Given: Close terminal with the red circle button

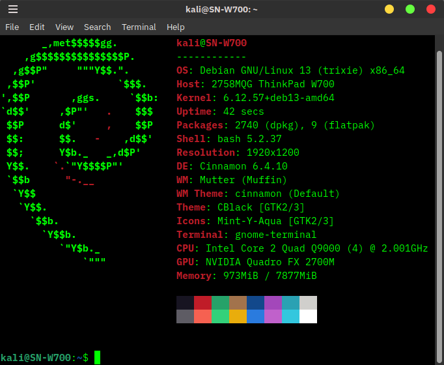Looking at the screenshot, I should click(430, 9).
